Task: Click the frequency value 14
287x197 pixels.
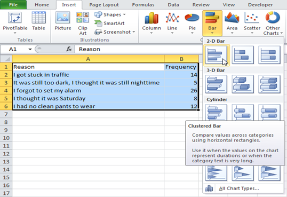Action: 181,75
